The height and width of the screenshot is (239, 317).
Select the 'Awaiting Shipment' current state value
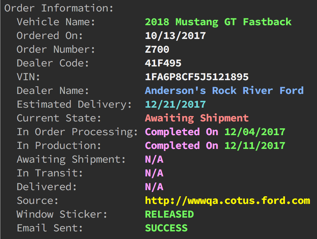pyautogui.click(x=197, y=118)
